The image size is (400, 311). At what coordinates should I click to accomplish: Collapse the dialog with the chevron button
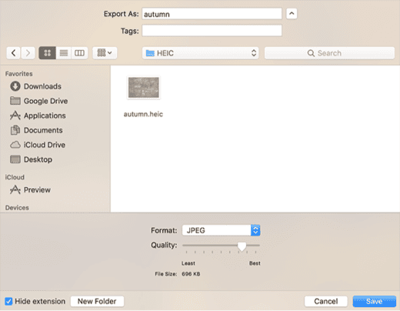[x=292, y=14]
